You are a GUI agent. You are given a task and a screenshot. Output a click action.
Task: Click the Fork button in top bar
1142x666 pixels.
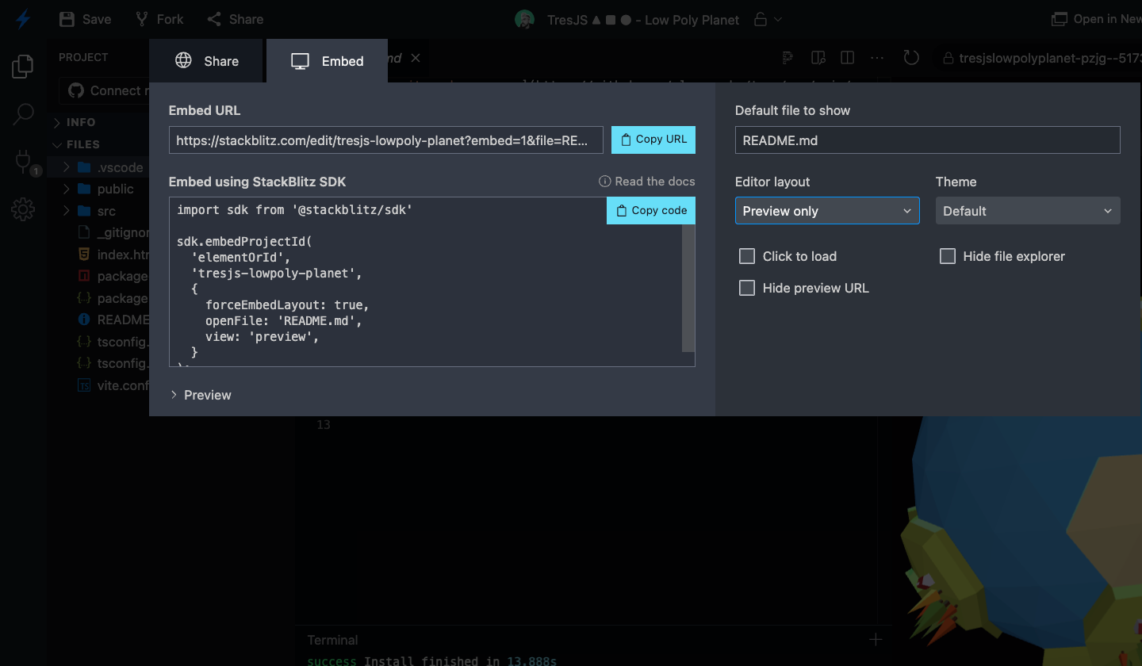(x=159, y=19)
